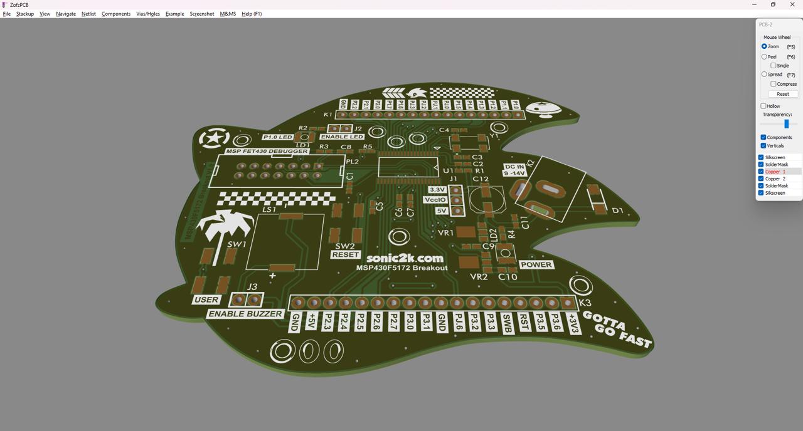
Task: Toggle the Copper 1 layer visibility checkbox
Action: pyautogui.click(x=761, y=172)
